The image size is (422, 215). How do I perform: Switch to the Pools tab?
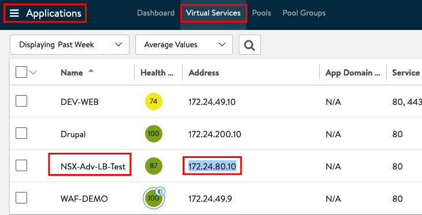pyautogui.click(x=262, y=13)
